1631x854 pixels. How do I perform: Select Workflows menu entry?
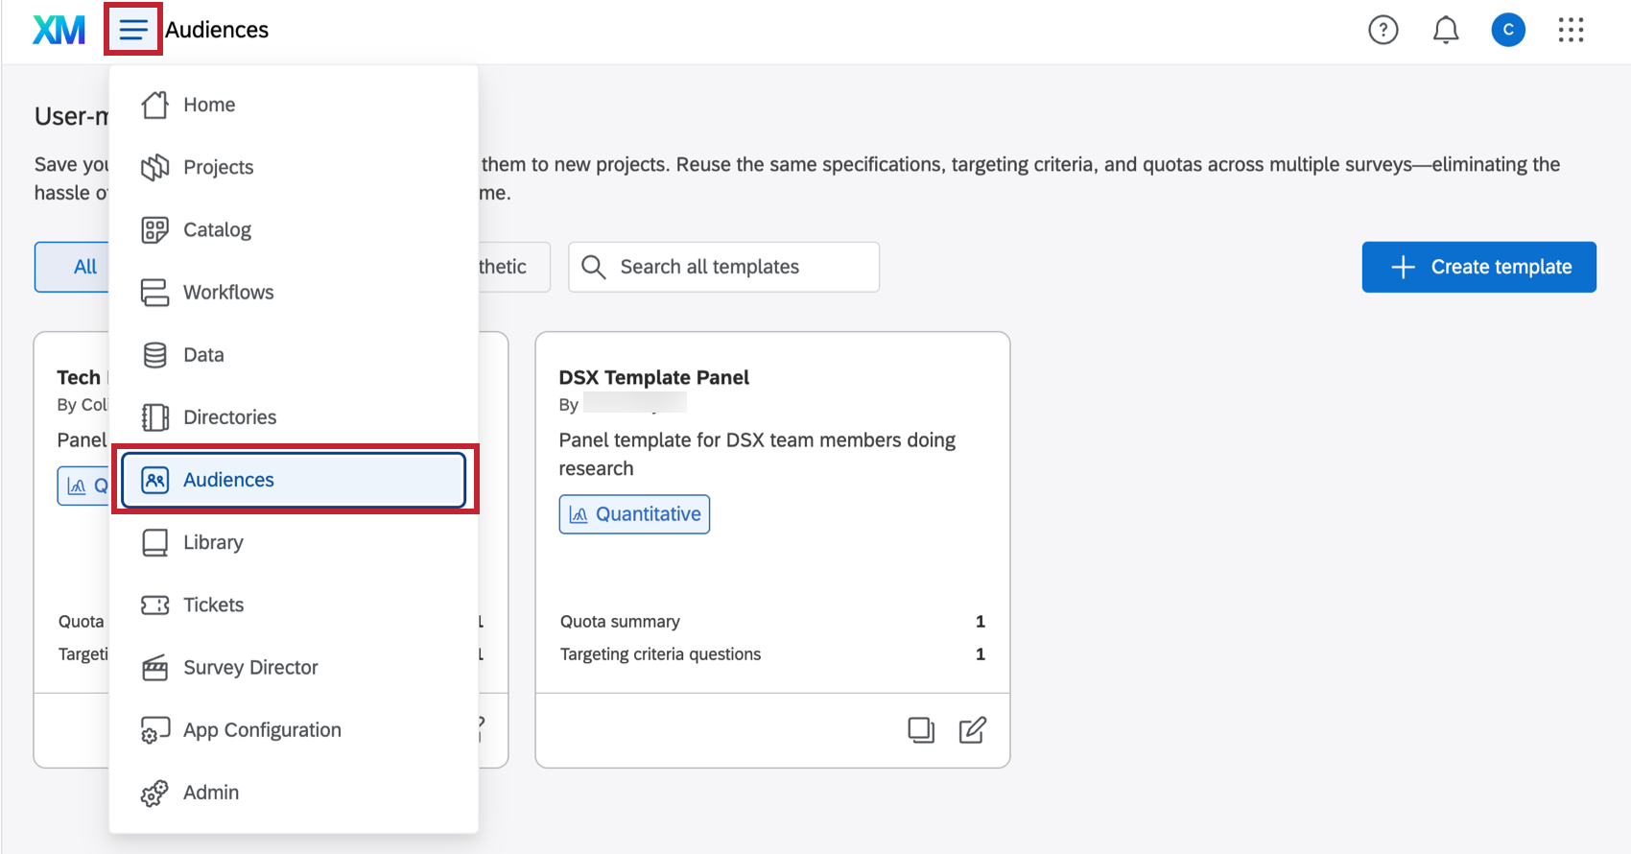coord(294,292)
